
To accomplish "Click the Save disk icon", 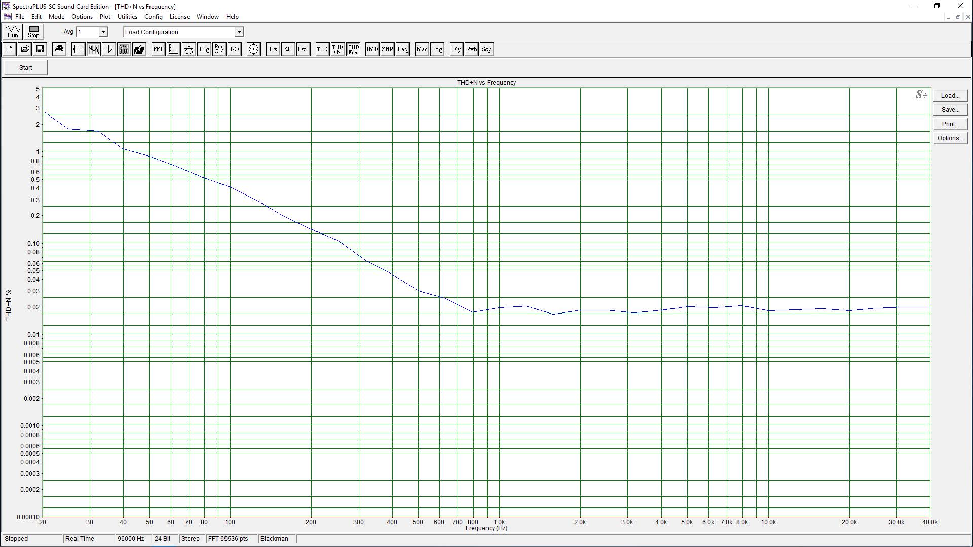I will pyautogui.click(x=40, y=49).
